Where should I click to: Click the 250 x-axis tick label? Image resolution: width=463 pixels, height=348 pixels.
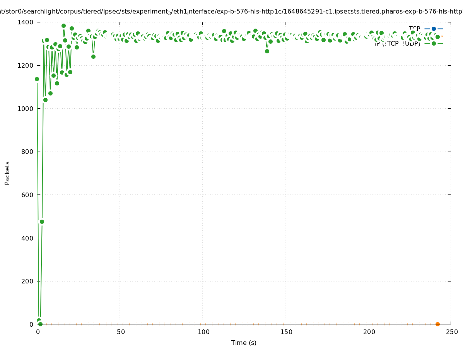[451, 332]
